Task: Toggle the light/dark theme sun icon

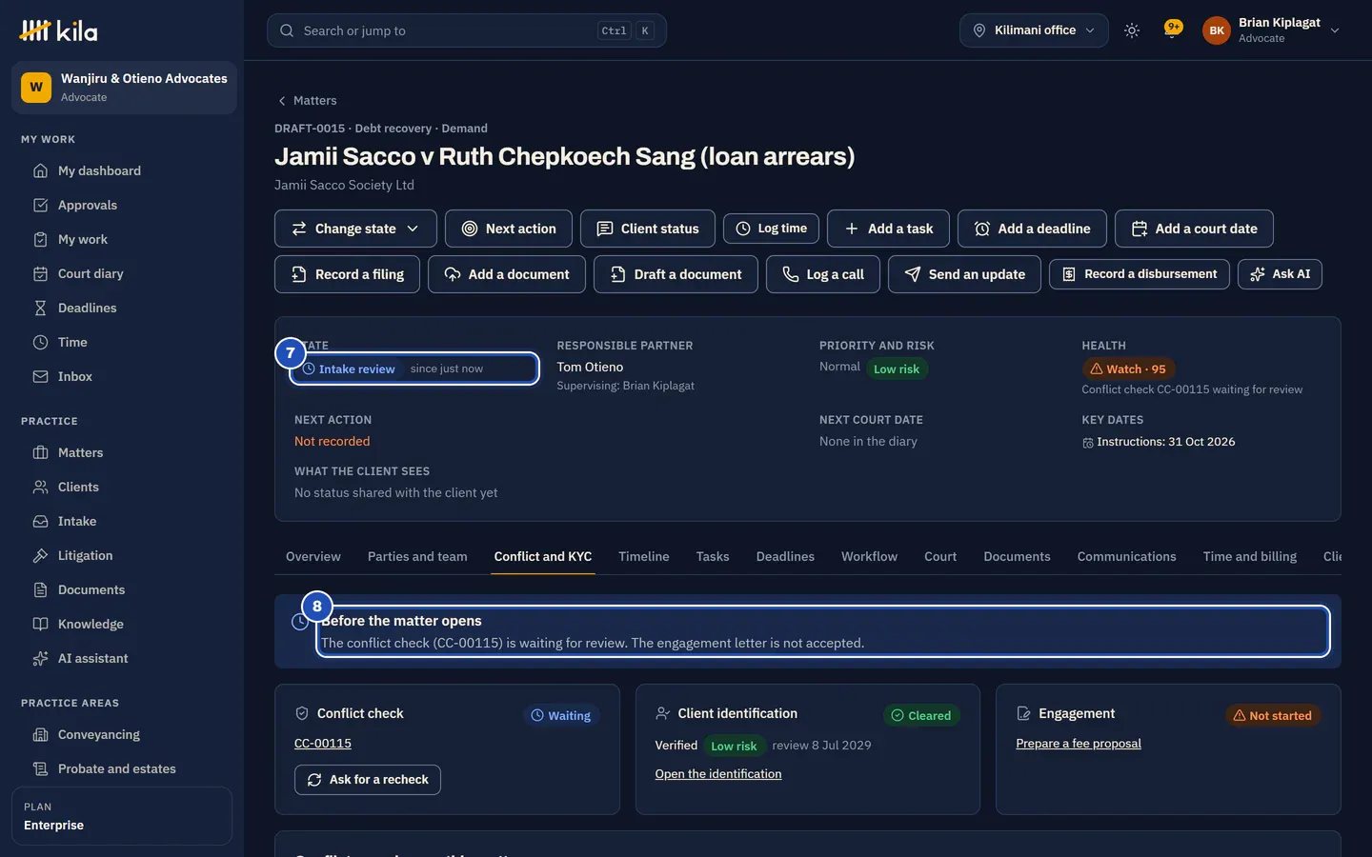Action: click(x=1132, y=30)
